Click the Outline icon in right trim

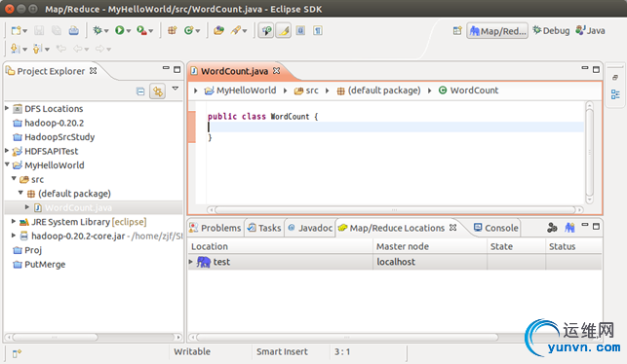(x=615, y=94)
